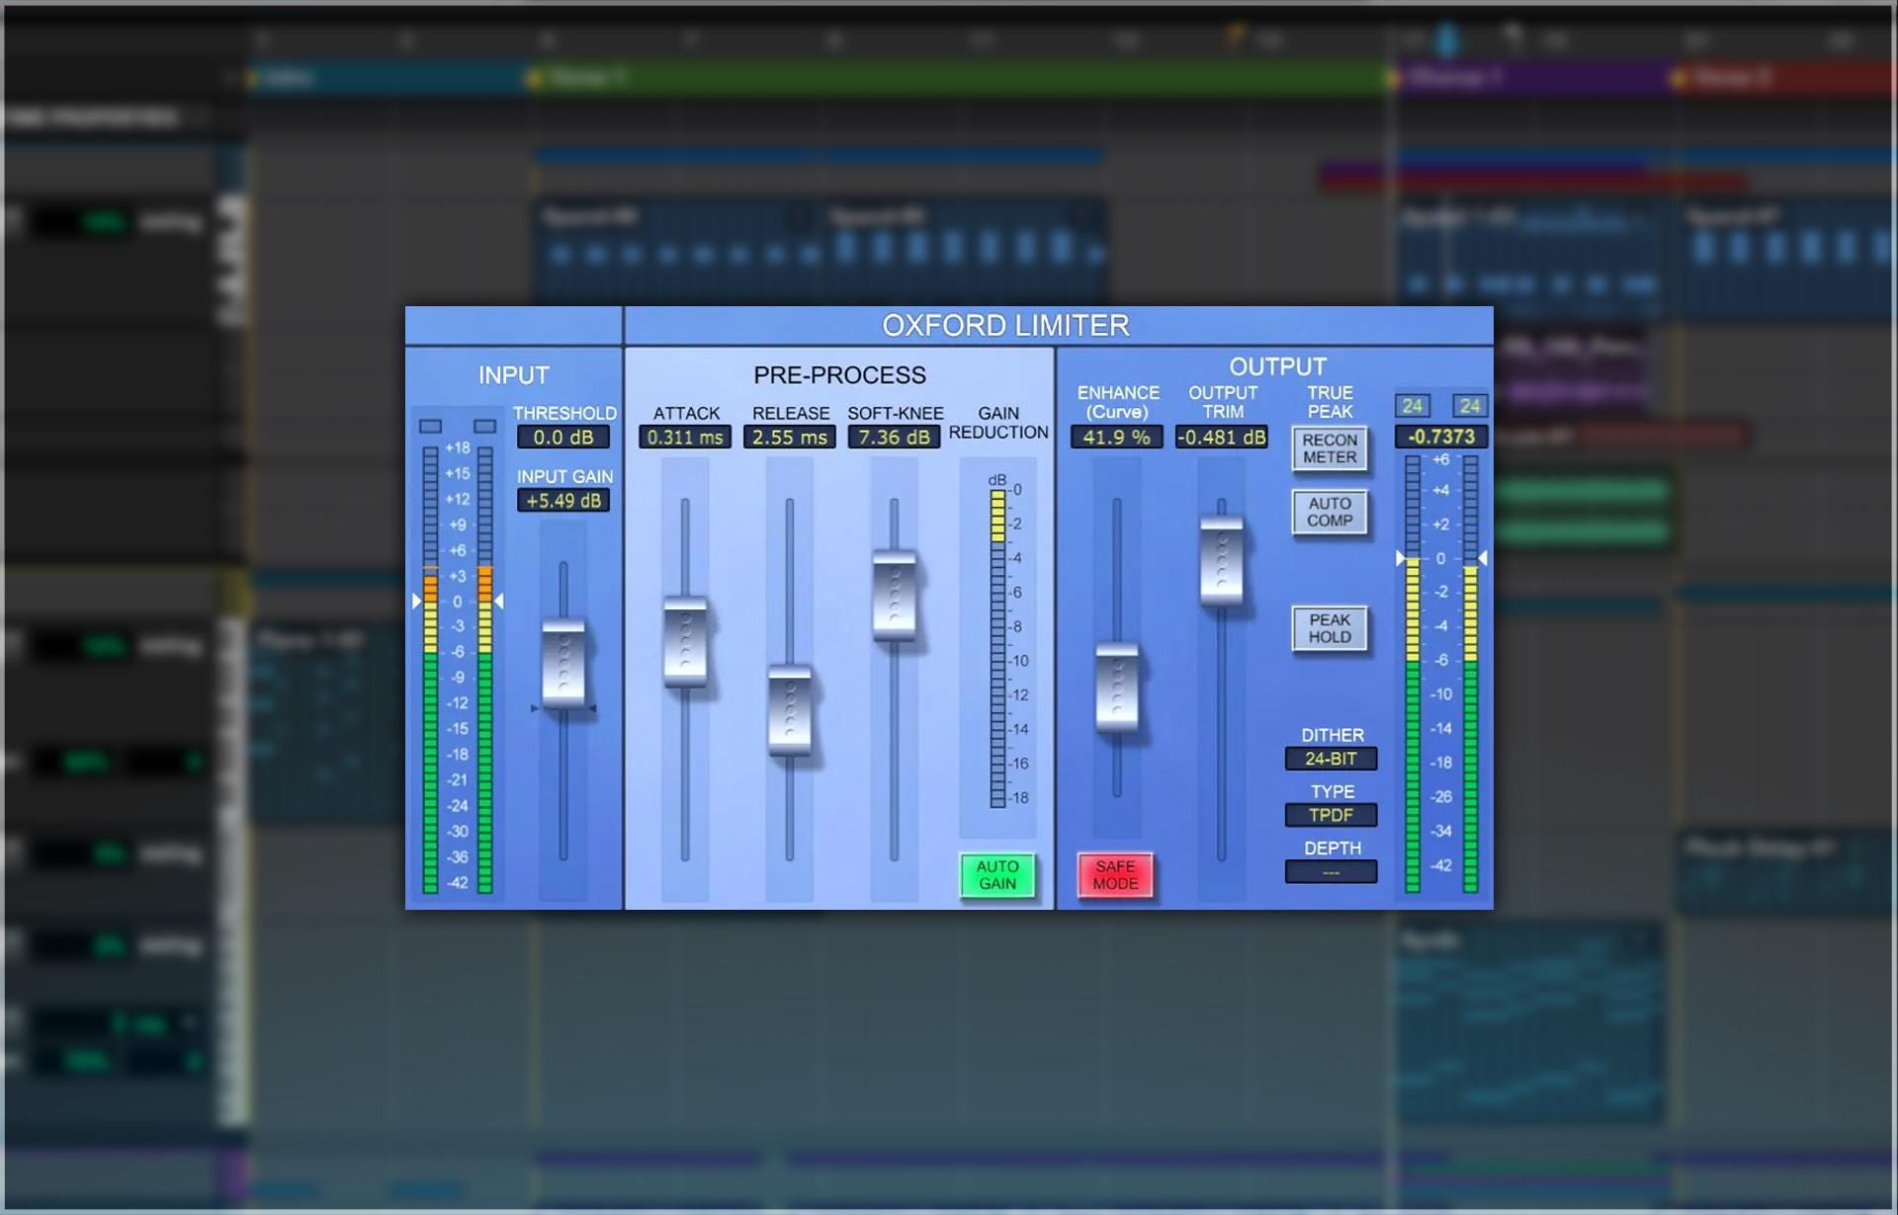Click the OUTPUT section heading

1277,366
